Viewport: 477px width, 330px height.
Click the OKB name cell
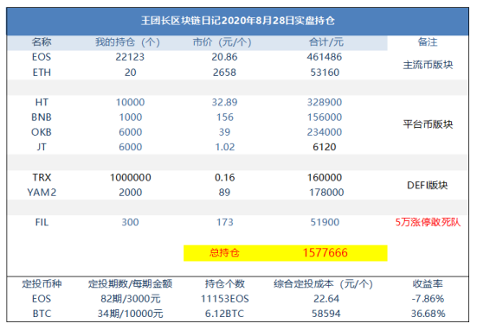(42, 132)
